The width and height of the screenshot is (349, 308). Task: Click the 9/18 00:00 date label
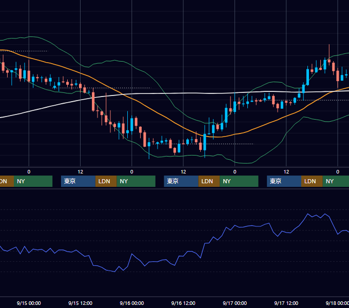337,303
